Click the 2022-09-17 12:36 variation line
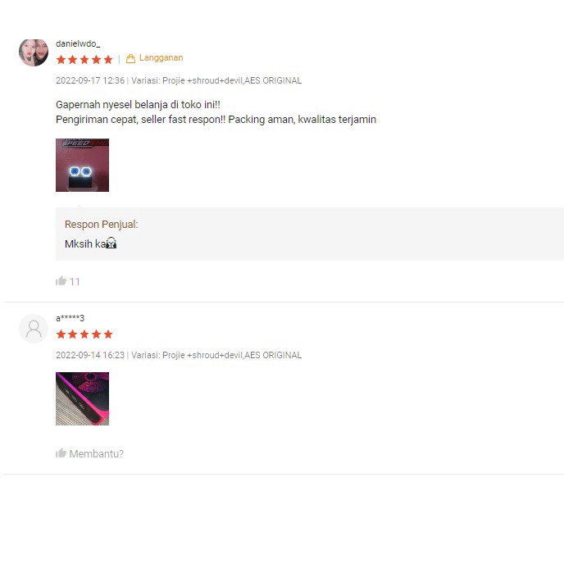The width and height of the screenshot is (564, 564). [179, 80]
